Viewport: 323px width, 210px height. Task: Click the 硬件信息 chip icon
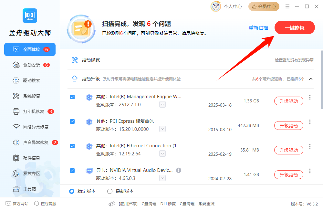click(x=16, y=158)
